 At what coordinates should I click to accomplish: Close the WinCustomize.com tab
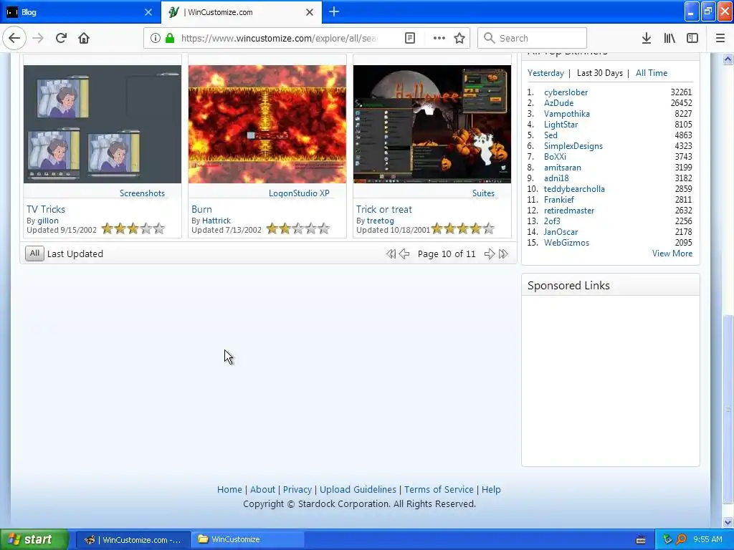[310, 12]
